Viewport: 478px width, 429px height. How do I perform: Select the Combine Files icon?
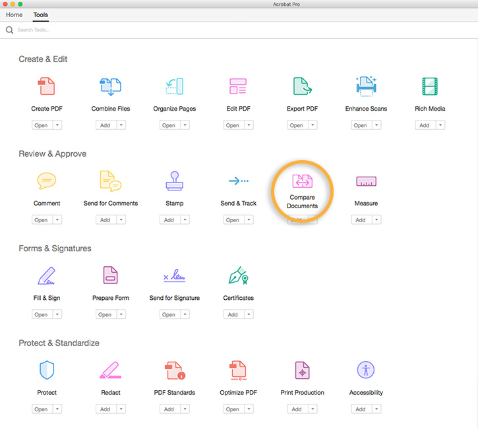(111, 86)
